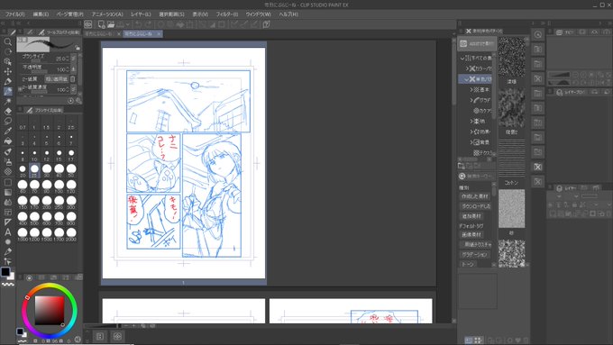Click the Undo arrow in command bar

tap(139, 24)
